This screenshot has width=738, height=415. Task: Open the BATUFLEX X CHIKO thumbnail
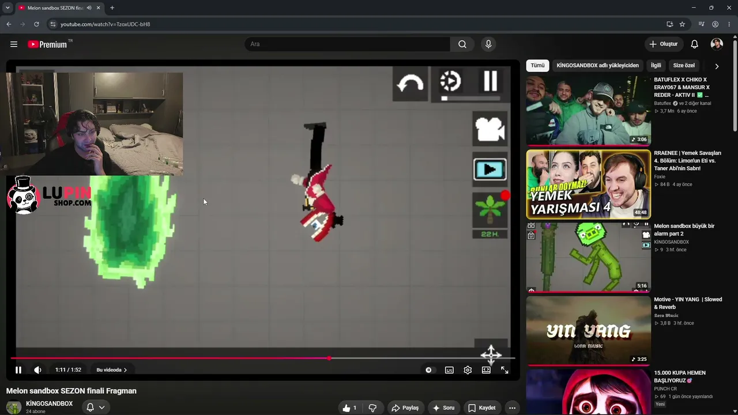(x=589, y=110)
